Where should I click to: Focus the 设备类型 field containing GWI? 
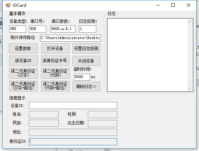(18, 29)
